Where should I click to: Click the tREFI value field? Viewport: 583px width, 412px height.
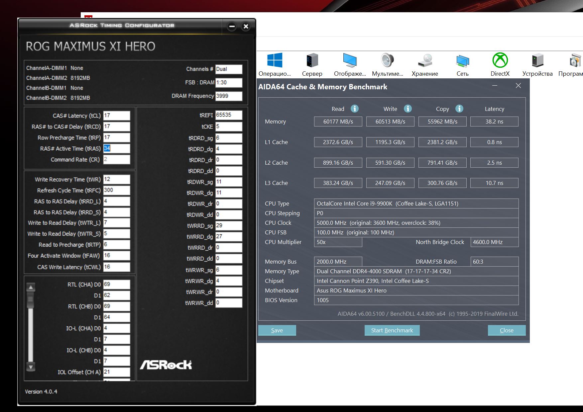coord(229,115)
